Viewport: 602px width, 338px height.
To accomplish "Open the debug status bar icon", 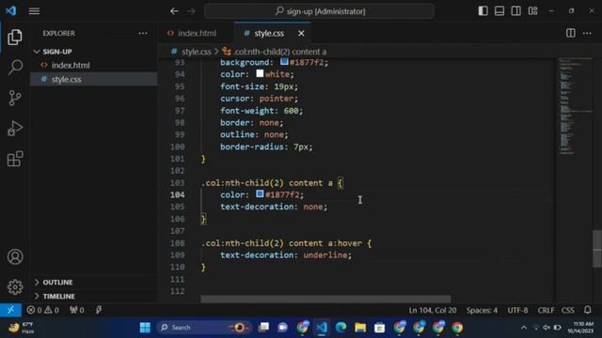I will [x=98, y=310].
